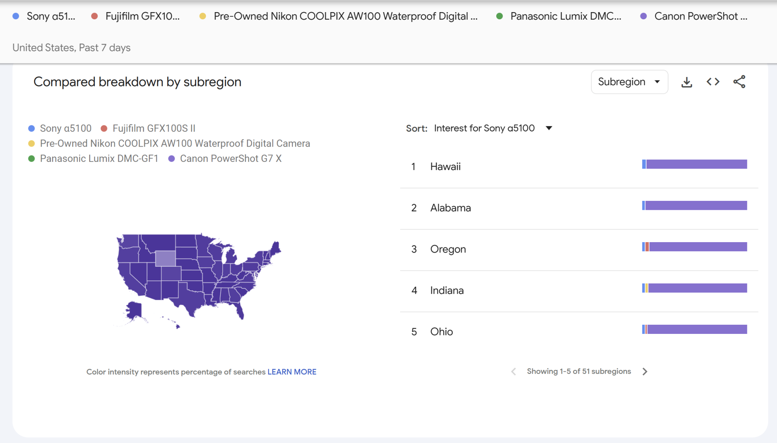Click the Canon PowerShot G7 X legend entry
Image resolution: width=777 pixels, height=443 pixels.
(225, 159)
